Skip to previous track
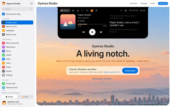Image resolution: width=171 pixels, height=107 pixels. coord(84,32)
